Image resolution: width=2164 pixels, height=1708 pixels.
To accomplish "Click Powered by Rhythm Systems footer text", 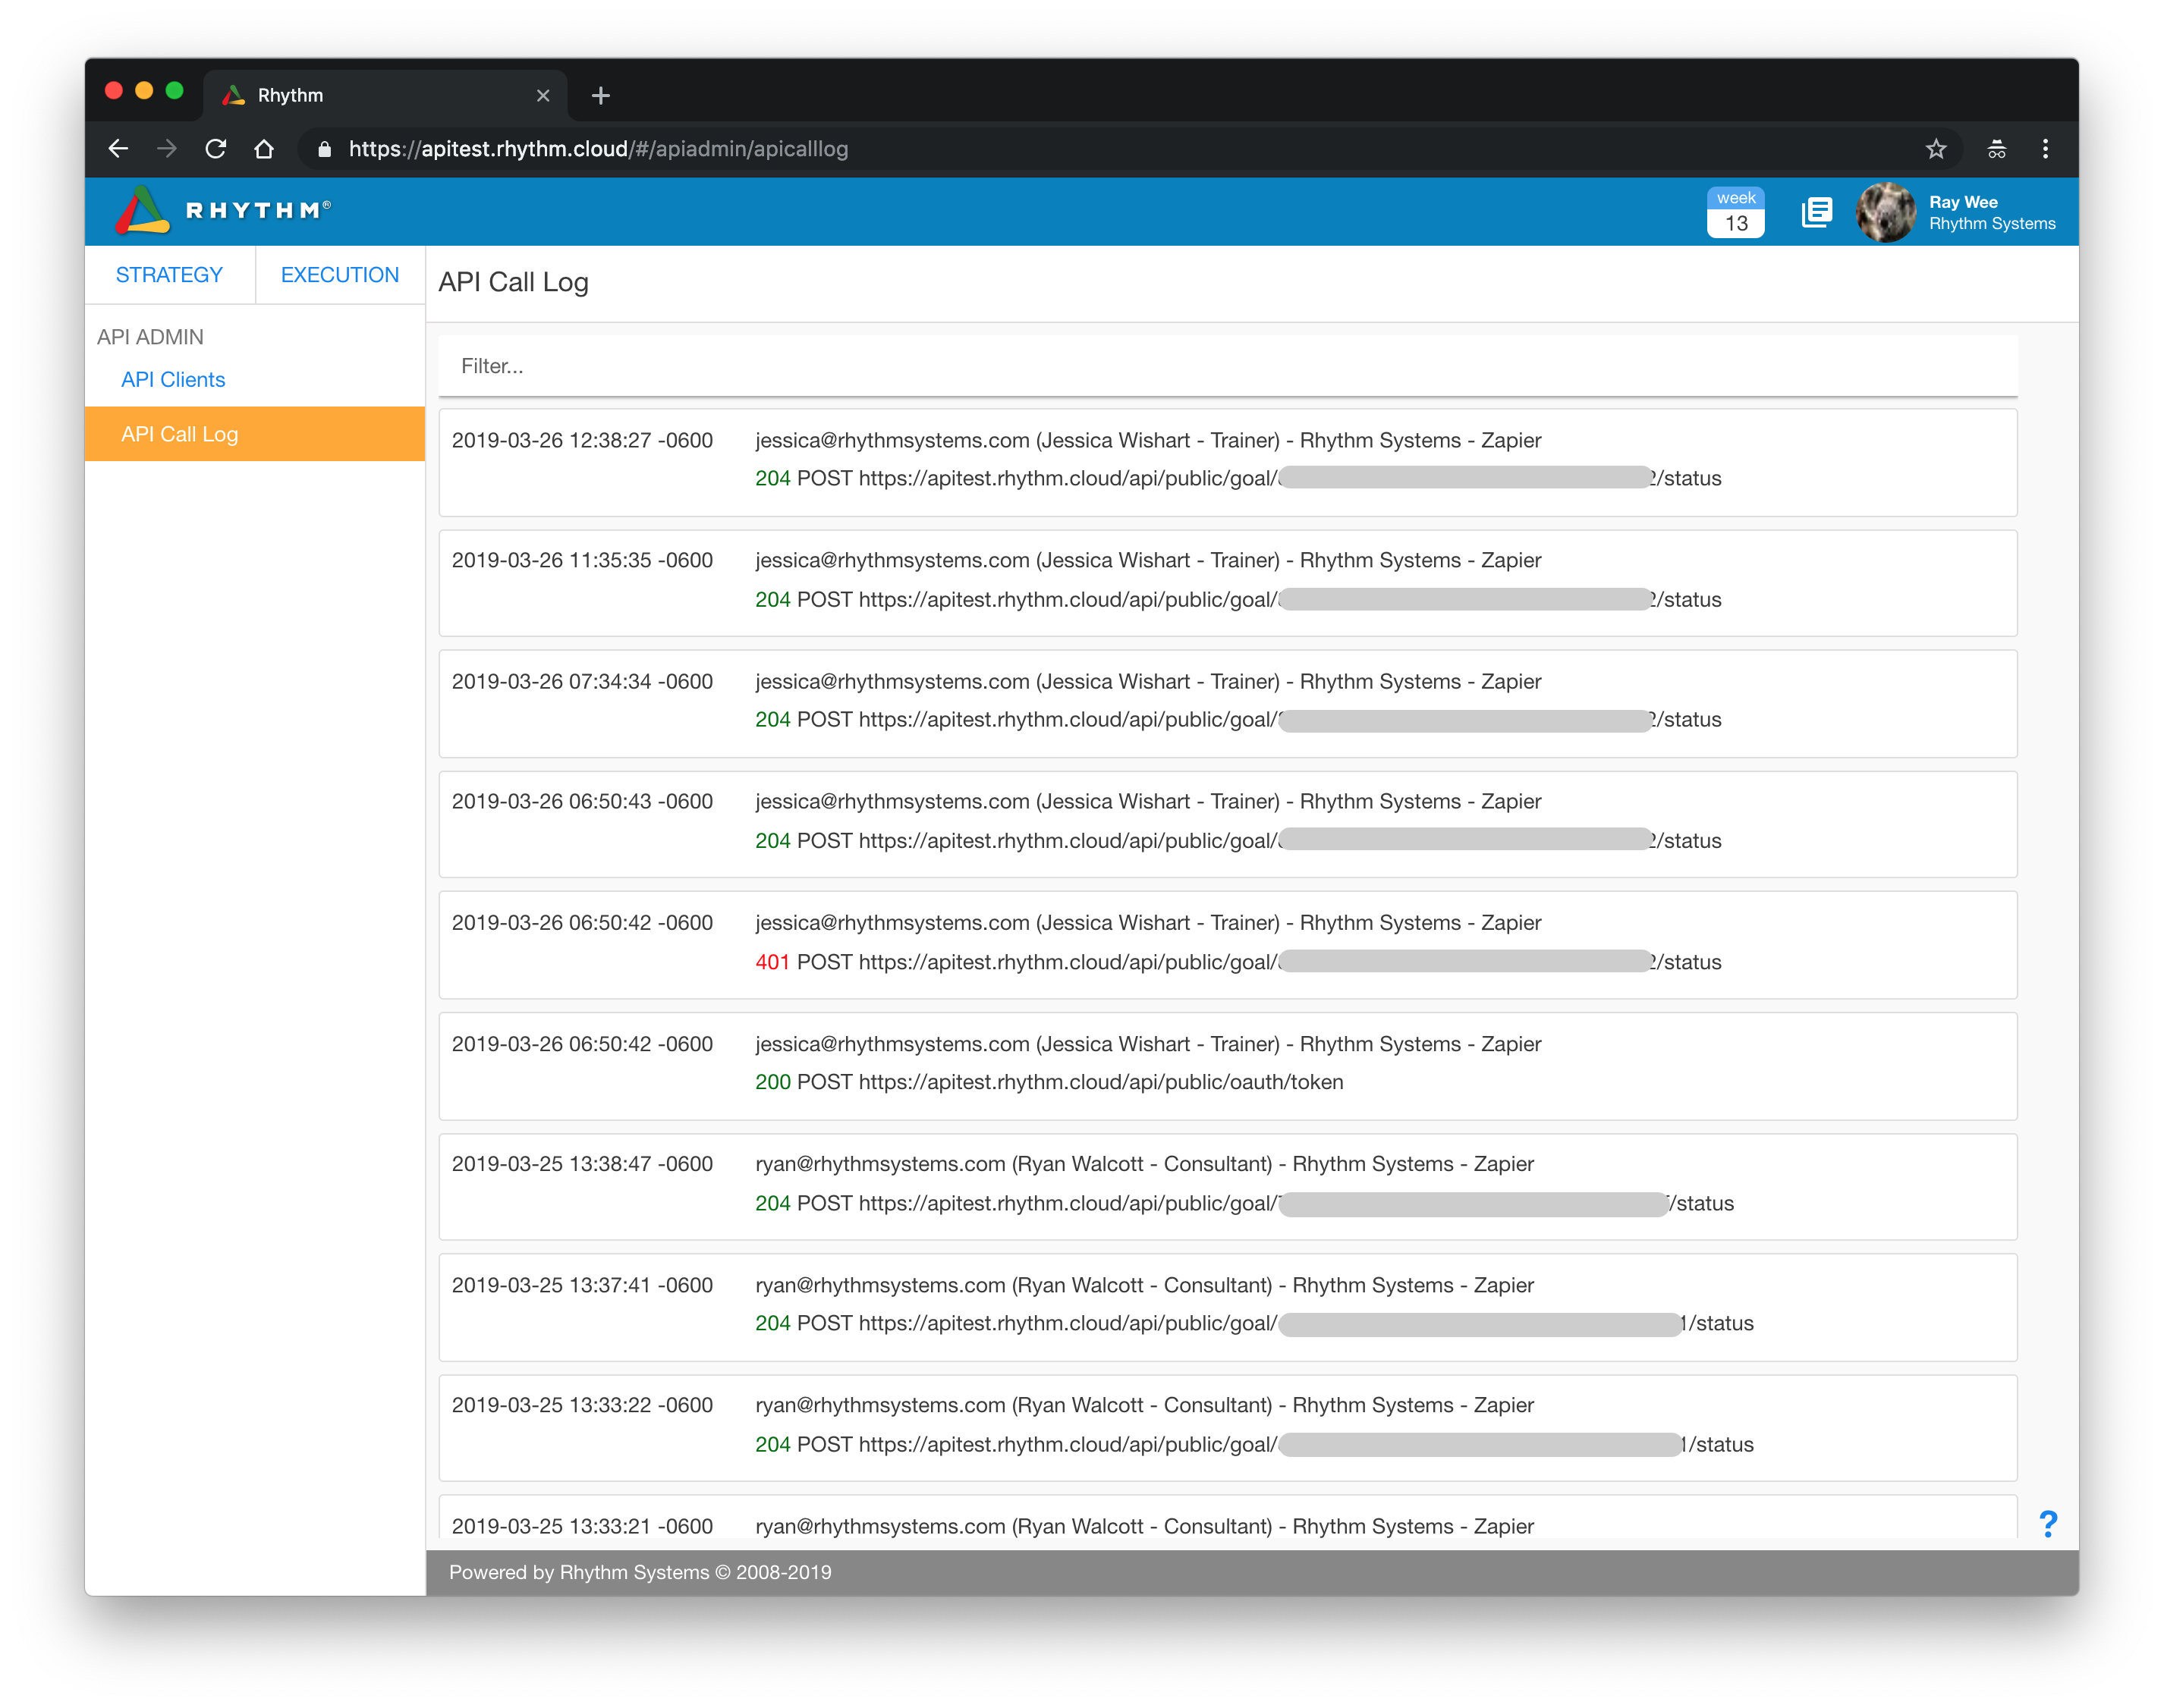I will click(x=640, y=1572).
